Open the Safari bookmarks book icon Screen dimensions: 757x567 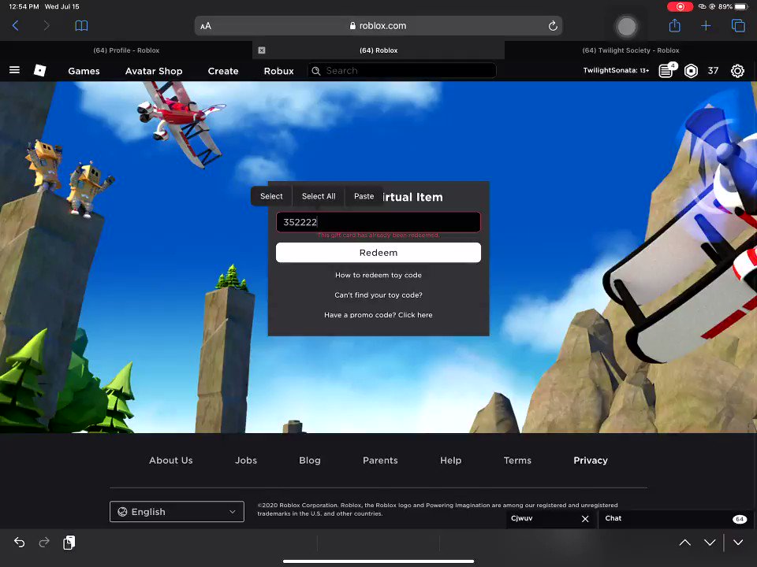point(81,25)
